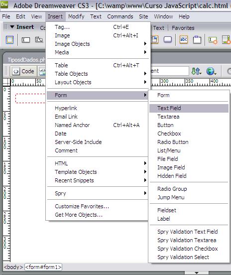Choose Date menu entry
Image resolution: width=231 pixels, height=275 pixels.
pyautogui.click(x=98, y=134)
